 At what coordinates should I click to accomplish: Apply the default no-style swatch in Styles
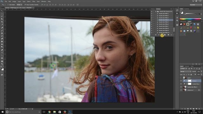[x=181, y=24]
